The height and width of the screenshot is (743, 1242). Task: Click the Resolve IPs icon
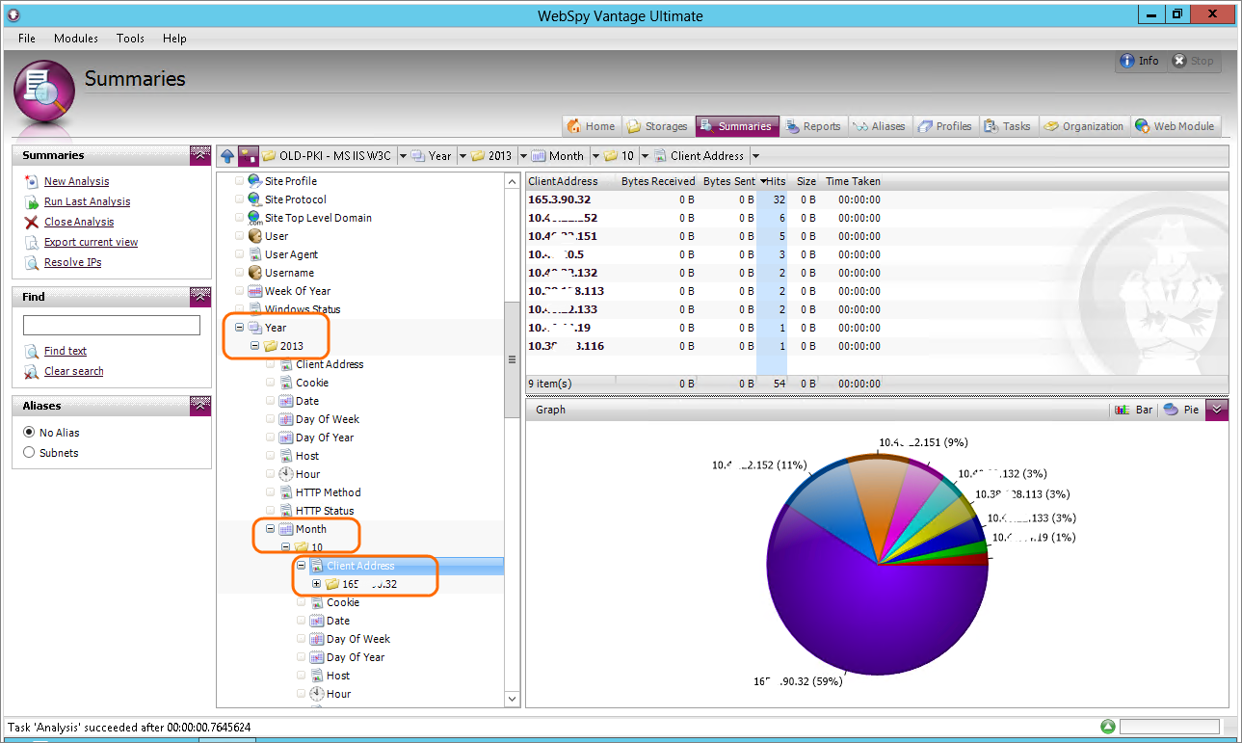[32, 262]
